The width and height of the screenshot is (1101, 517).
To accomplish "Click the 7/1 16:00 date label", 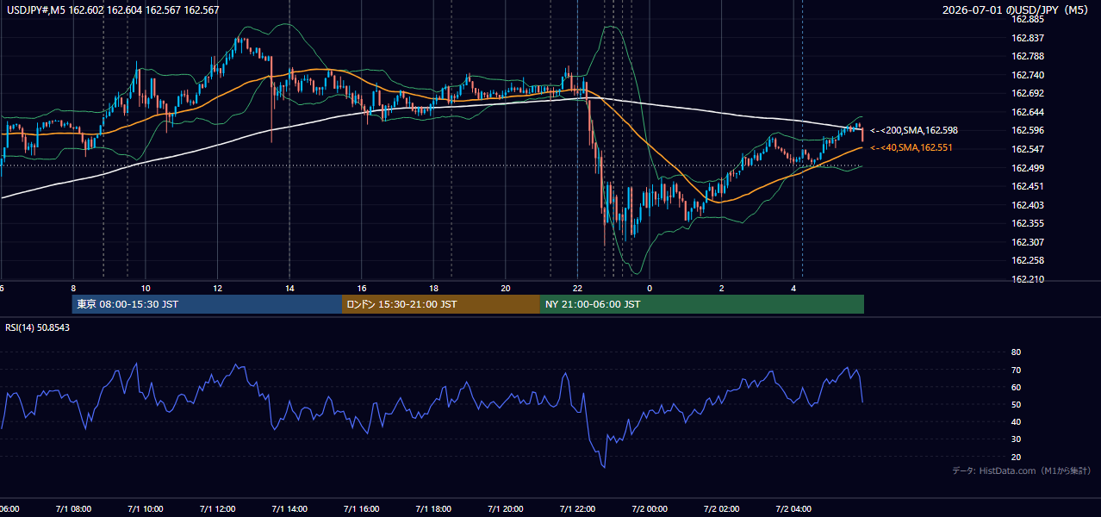I will click(x=362, y=509).
